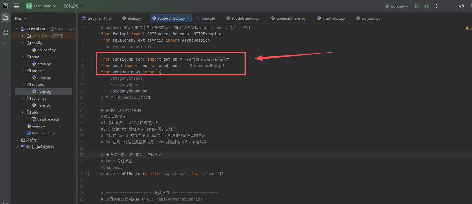
Task: Open AI assistant swirl icon
Action: pos(462,6)
